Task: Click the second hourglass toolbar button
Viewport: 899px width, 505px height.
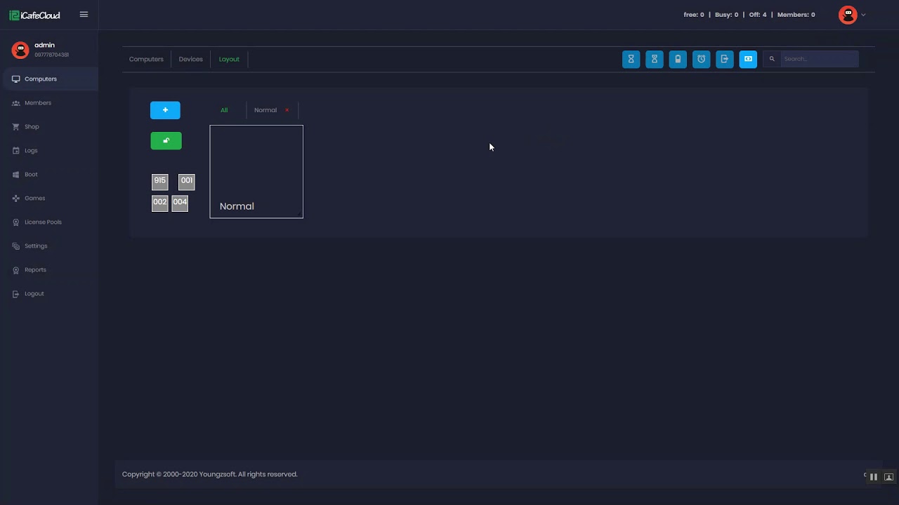Action: [x=655, y=59]
